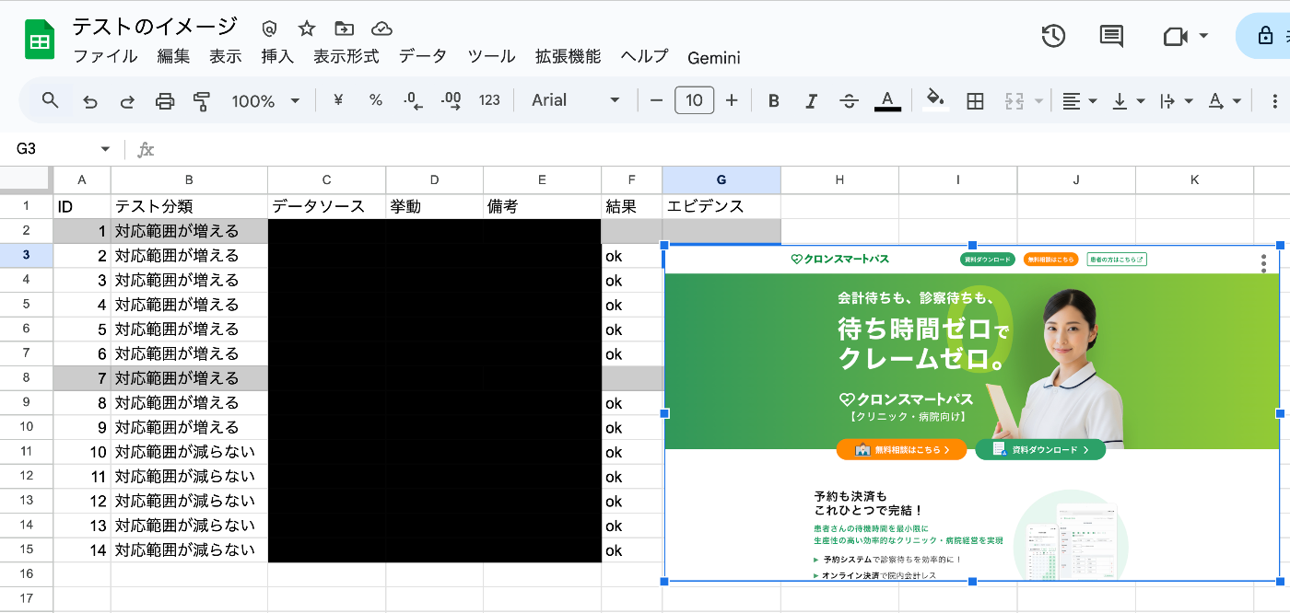The width and height of the screenshot is (1290, 613).
Task: Check the cloud save status icon
Action: tap(381, 29)
